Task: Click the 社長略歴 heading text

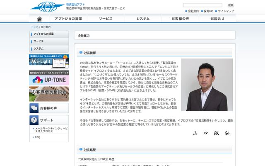Action: tap(90, 150)
